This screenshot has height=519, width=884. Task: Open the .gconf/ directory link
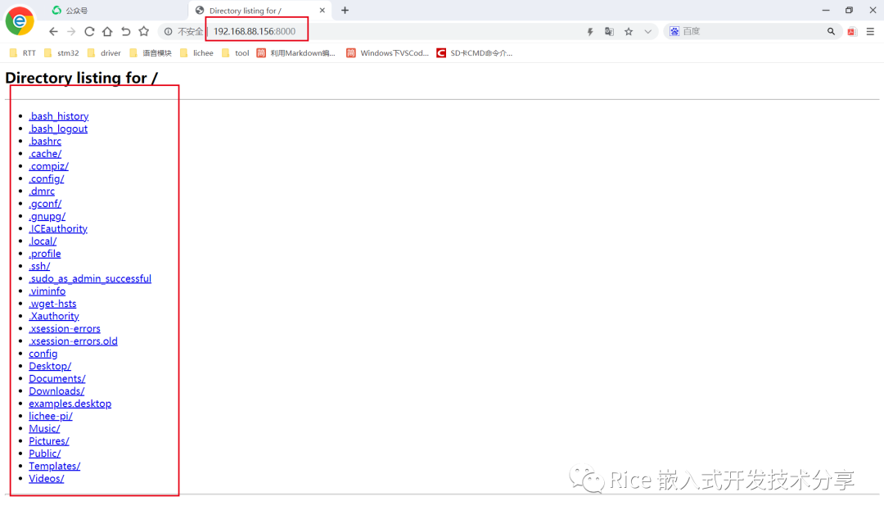[45, 204]
